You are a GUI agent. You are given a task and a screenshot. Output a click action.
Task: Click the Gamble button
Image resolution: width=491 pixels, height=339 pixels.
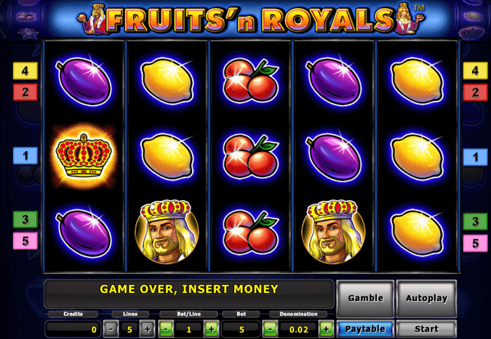click(x=365, y=298)
